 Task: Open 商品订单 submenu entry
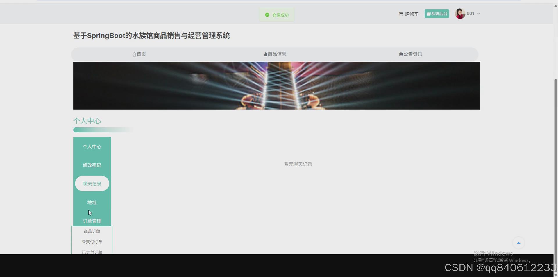tap(92, 232)
